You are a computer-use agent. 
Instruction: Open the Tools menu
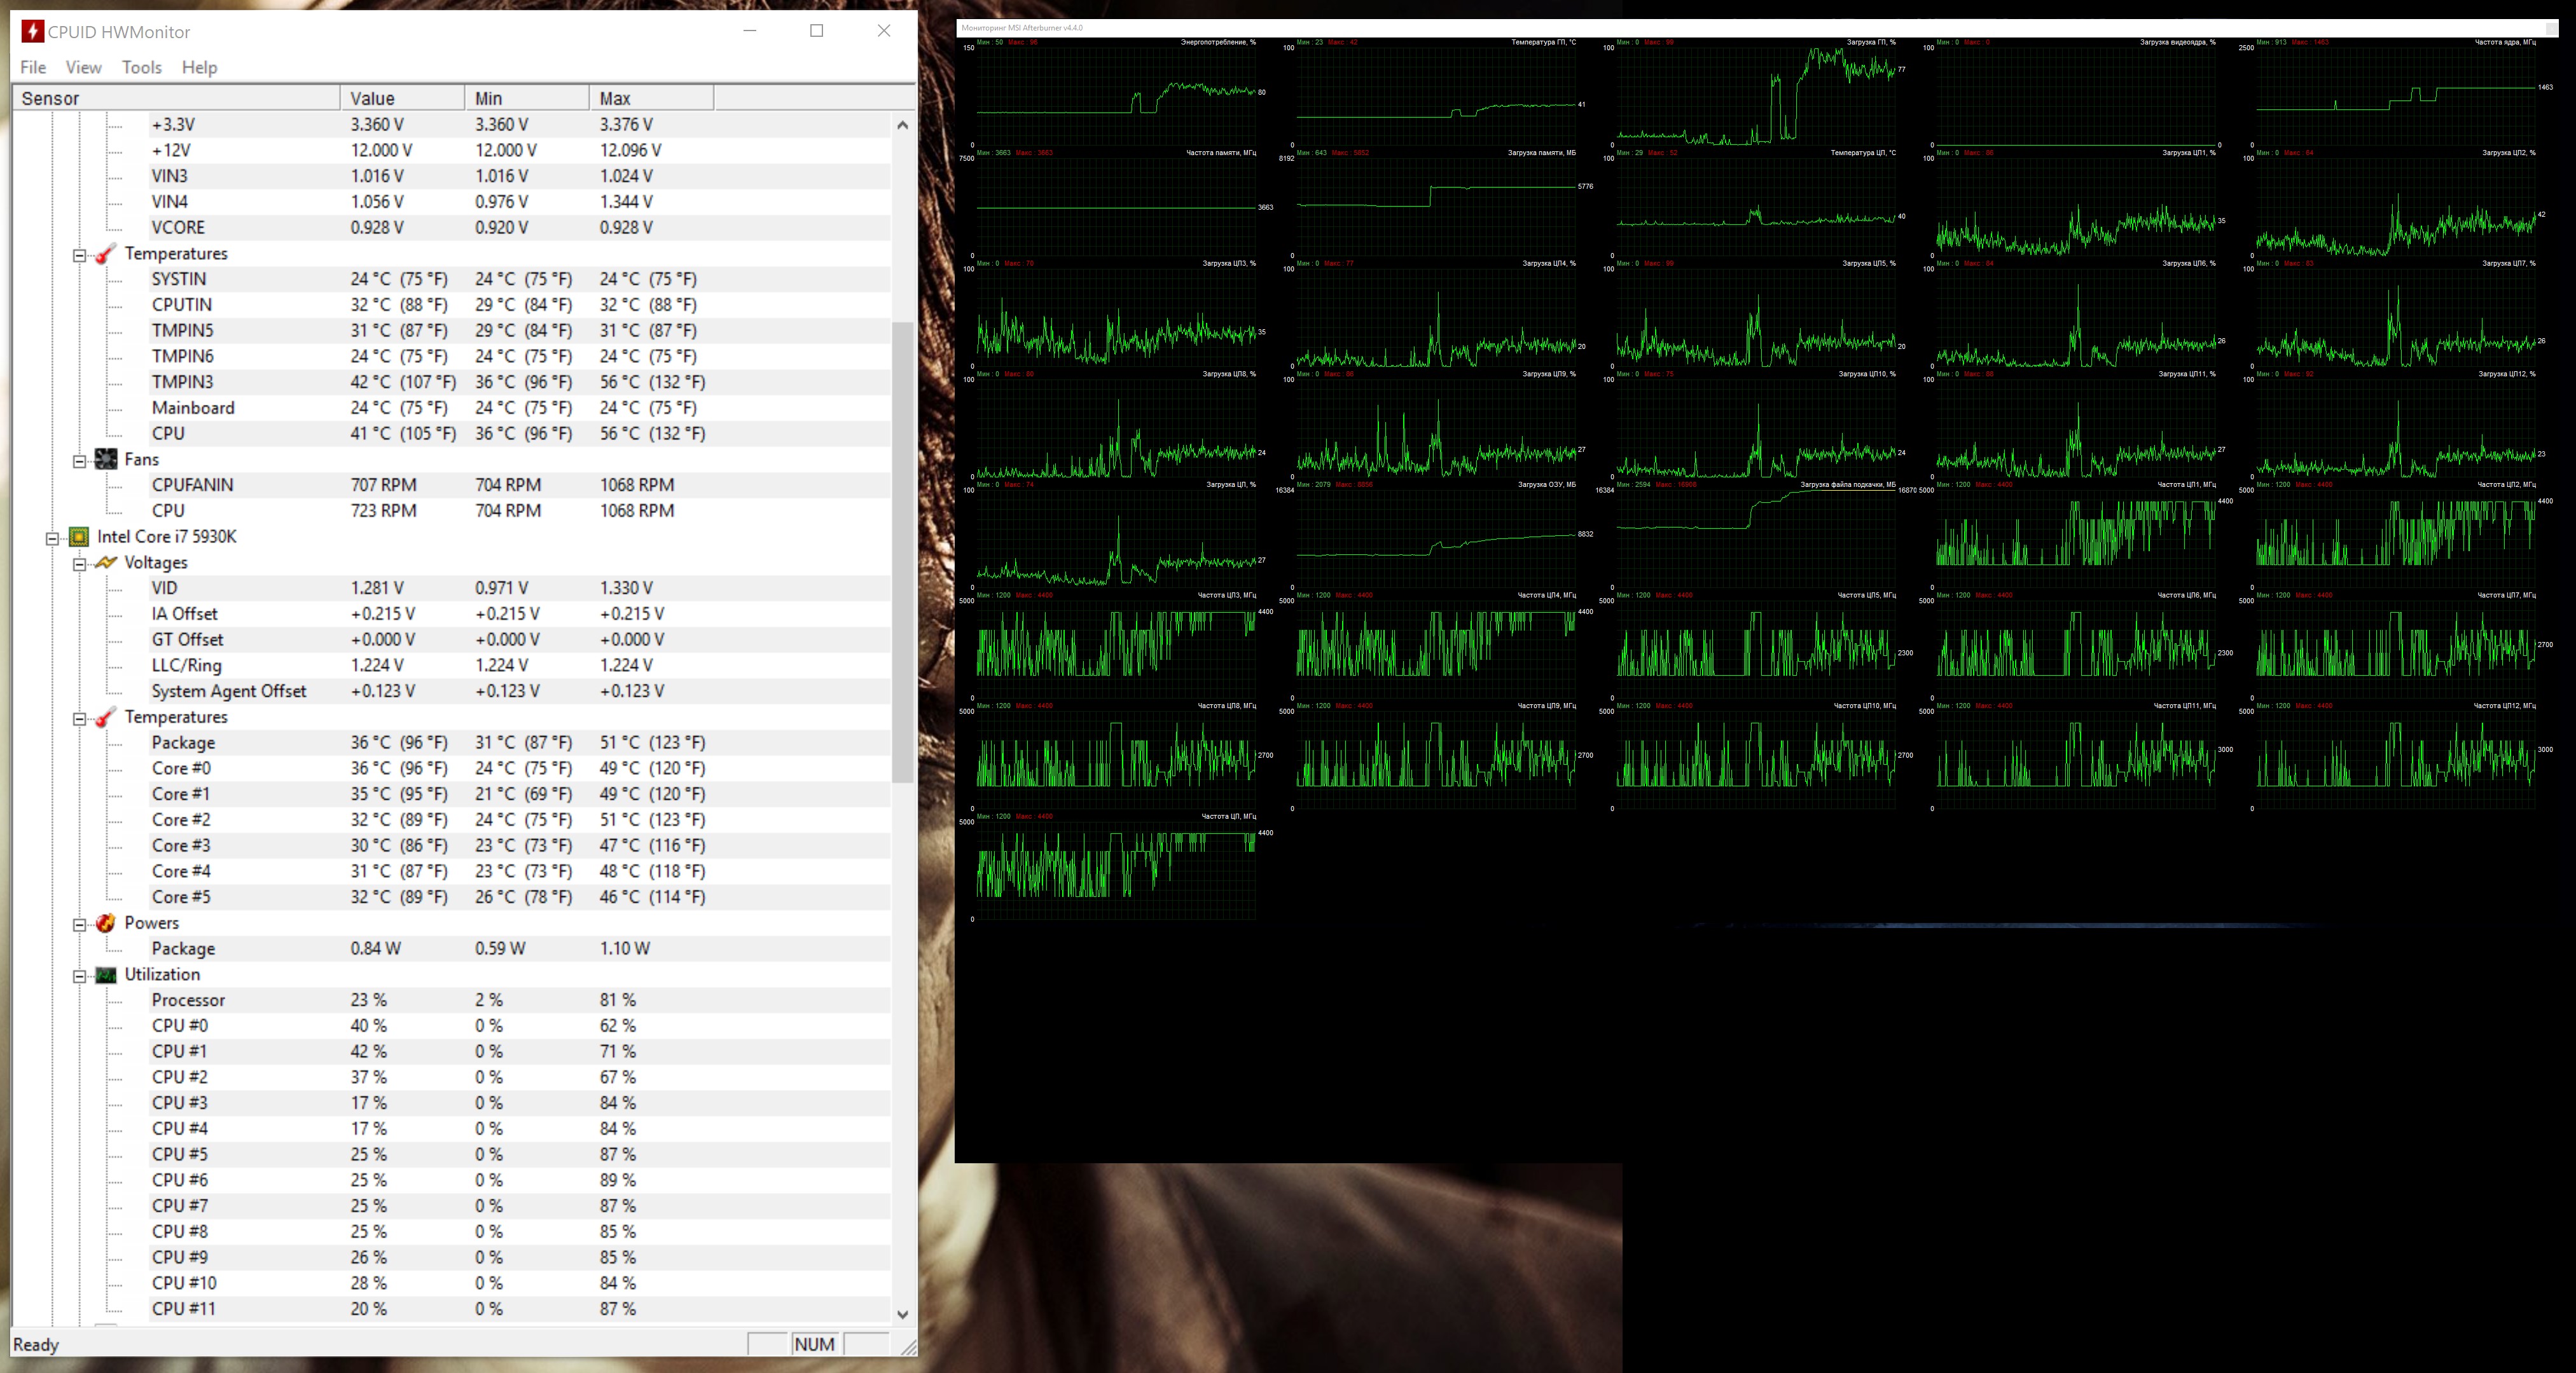141,67
